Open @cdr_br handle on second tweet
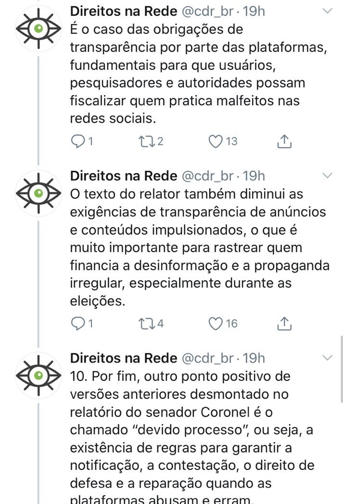 (207, 176)
